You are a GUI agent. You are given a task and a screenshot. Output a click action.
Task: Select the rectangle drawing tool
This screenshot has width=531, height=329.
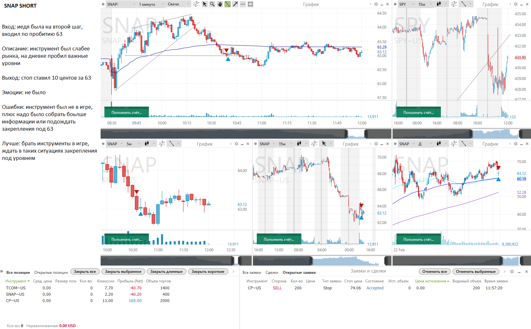click(x=250, y=4)
